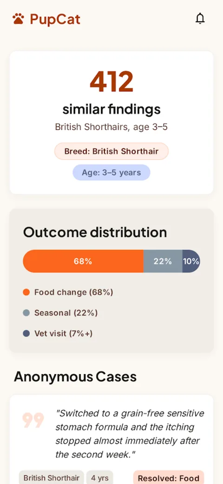Click the orange Food change legend dot
The width and height of the screenshot is (223, 484).
point(26,292)
